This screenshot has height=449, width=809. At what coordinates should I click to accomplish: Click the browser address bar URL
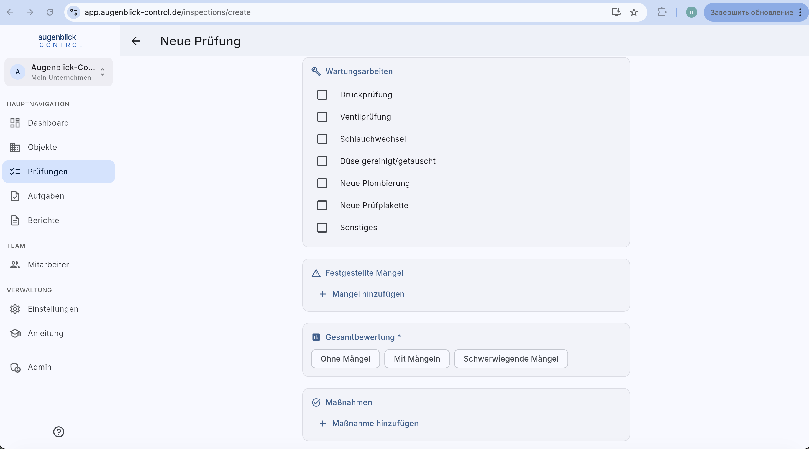[x=168, y=12]
